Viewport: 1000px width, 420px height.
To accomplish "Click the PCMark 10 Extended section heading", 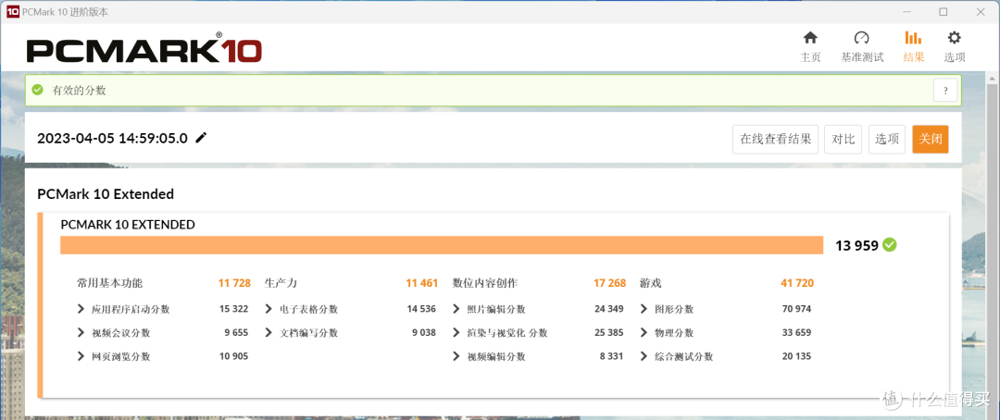I will (106, 193).
